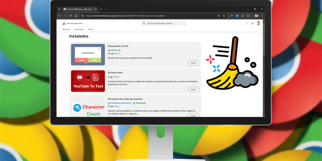Open Herramienta de conteo de caracteres title
Screen dimensions: 322x161
pos(125,99)
